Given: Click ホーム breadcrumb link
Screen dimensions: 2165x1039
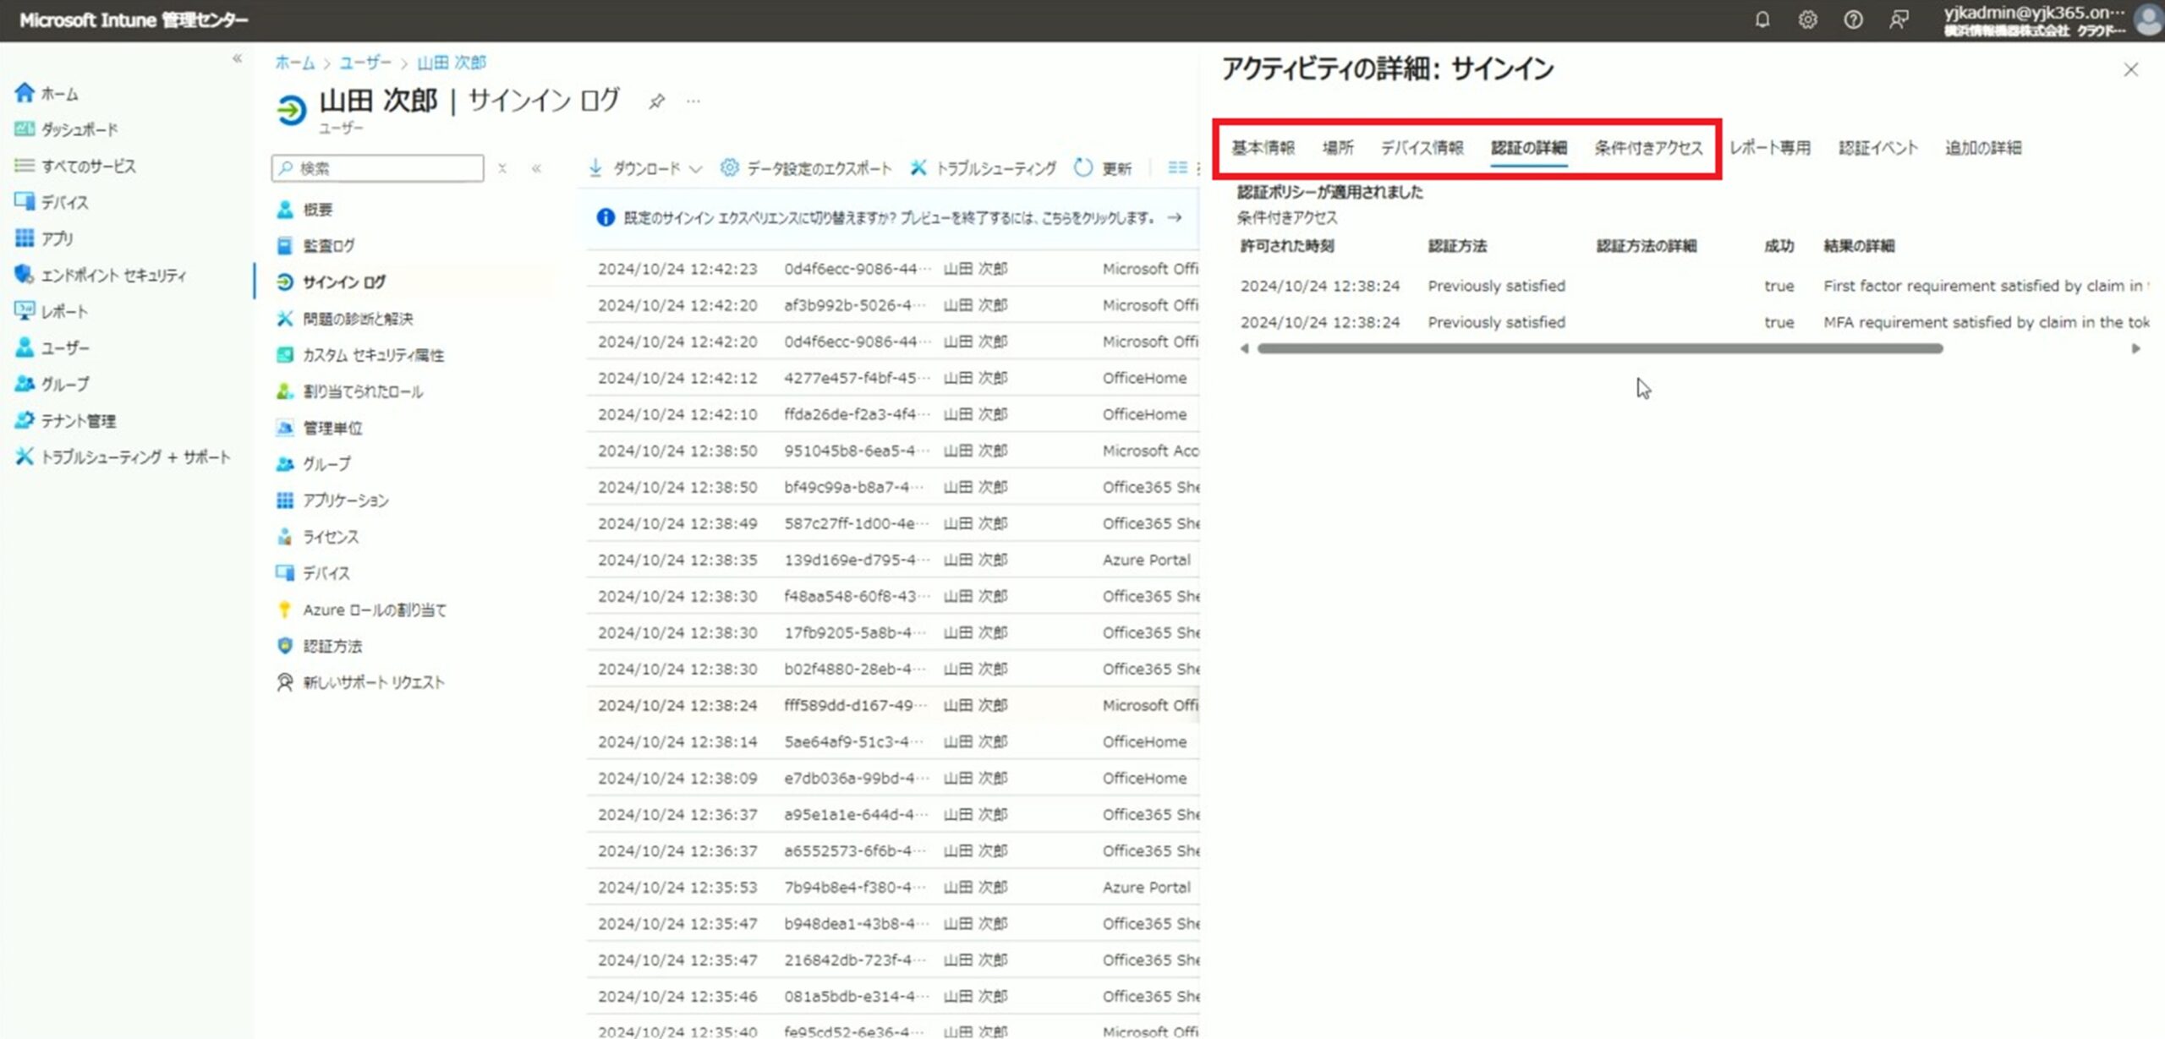Looking at the screenshot, I should pos(294,63).
